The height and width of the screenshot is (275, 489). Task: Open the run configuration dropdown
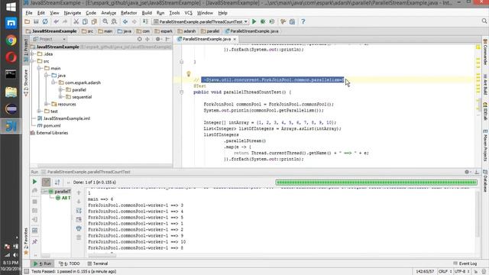pos(200,21)
